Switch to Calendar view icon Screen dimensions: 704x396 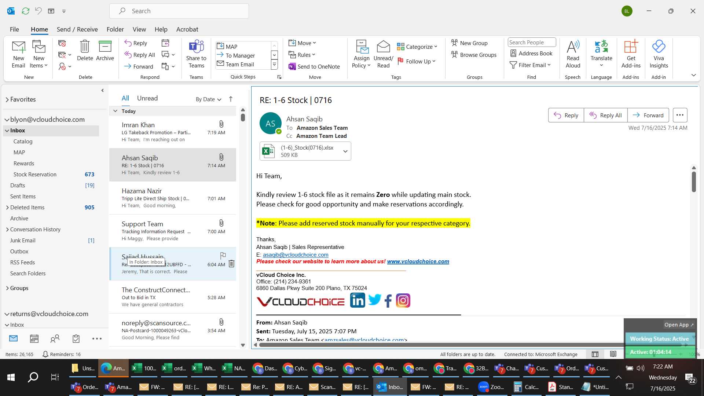click(34, 338)
